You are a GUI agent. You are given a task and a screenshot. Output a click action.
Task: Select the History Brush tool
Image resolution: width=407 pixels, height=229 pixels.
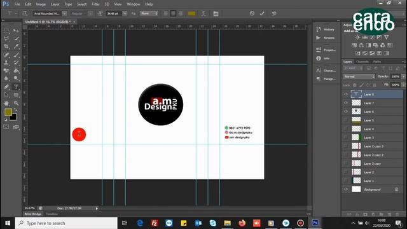click(x=16, y=62)
